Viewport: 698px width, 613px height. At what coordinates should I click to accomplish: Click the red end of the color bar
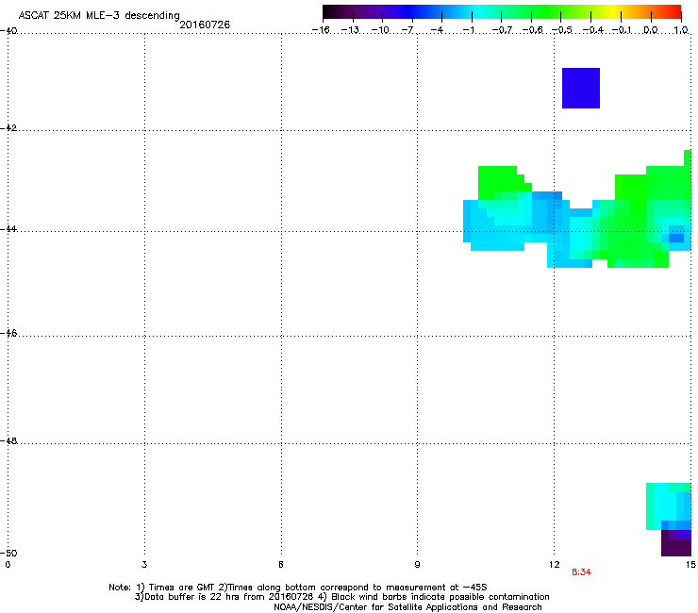[675, 11]
